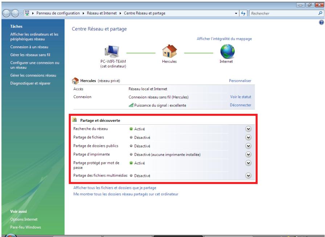
Task: Click the Désactivé indicator for Partage d'imprimante
Action: 131,154
